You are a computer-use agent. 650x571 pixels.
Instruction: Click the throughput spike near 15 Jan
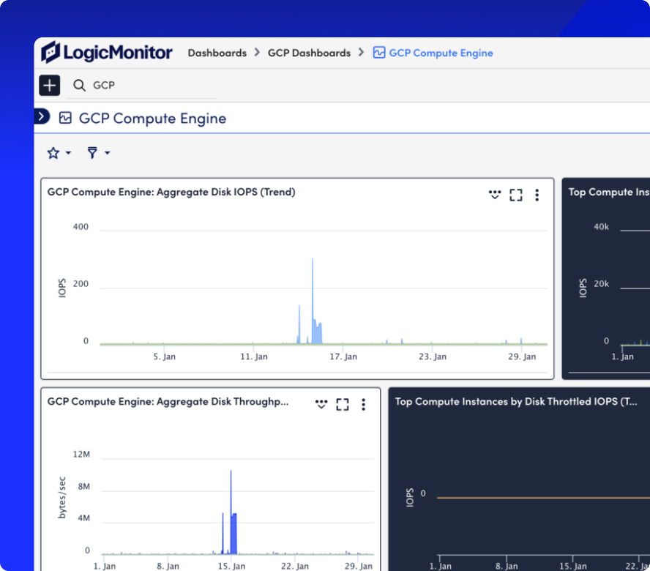point(231,512)
